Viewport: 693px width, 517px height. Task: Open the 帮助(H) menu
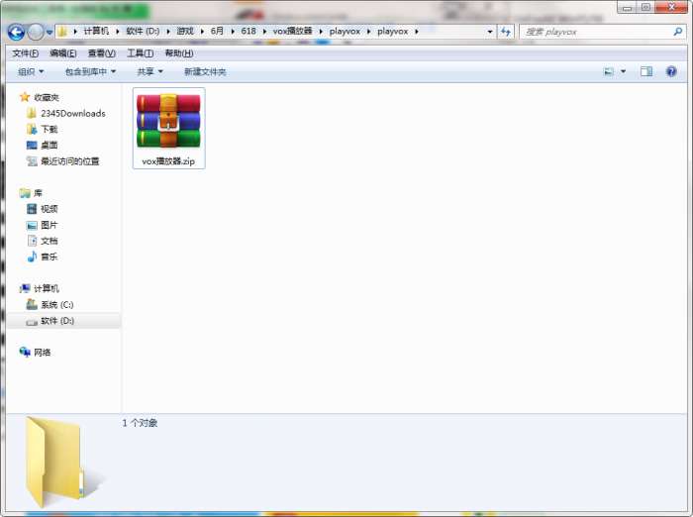pos(179,53)
